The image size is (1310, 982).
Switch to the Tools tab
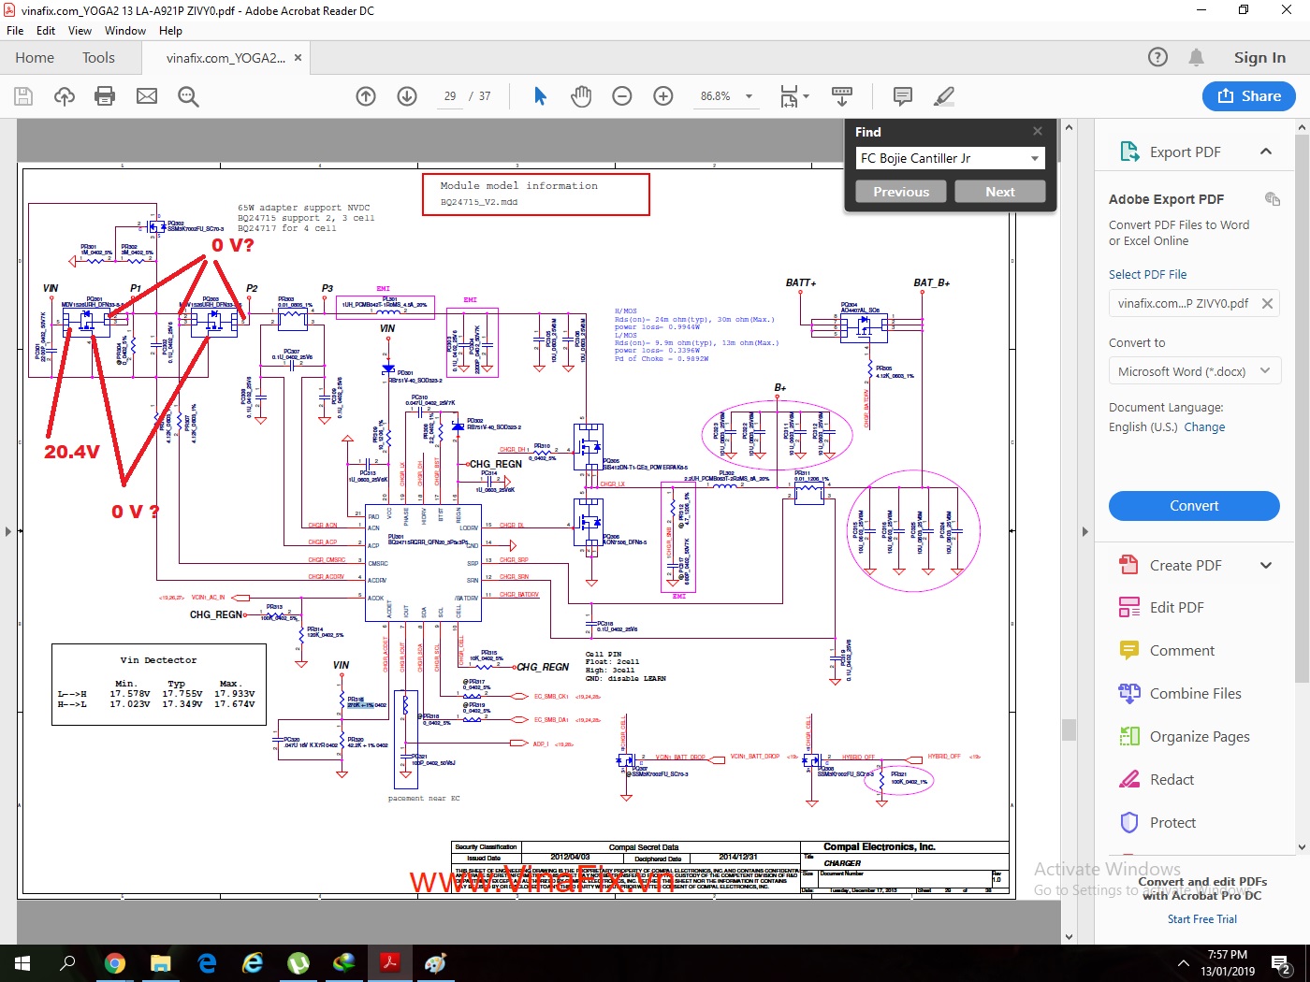[98, 58]
